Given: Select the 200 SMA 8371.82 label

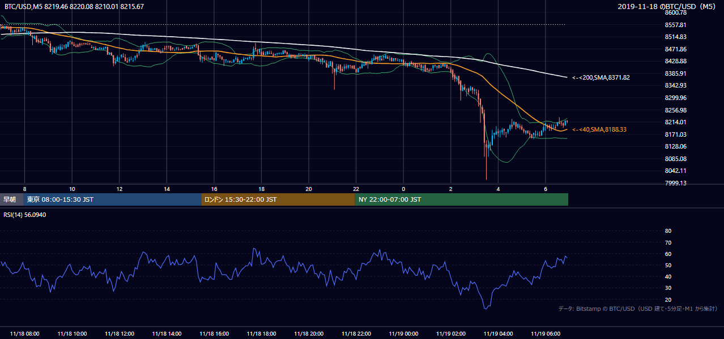Looking at the screenshot, I should point(601,77).
